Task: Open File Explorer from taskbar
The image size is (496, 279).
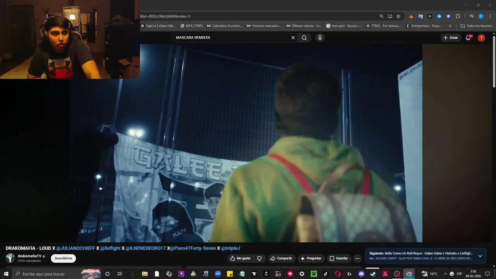Action: (145, 274)
